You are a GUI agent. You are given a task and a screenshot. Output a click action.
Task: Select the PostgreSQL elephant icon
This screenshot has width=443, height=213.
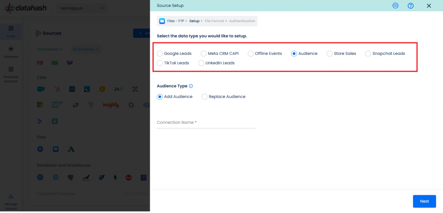[x=71, y=178]
